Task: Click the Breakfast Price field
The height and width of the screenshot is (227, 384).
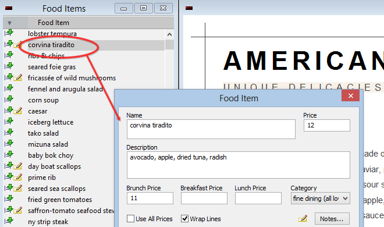Action: pyautogui.click(x=204, y=198)
